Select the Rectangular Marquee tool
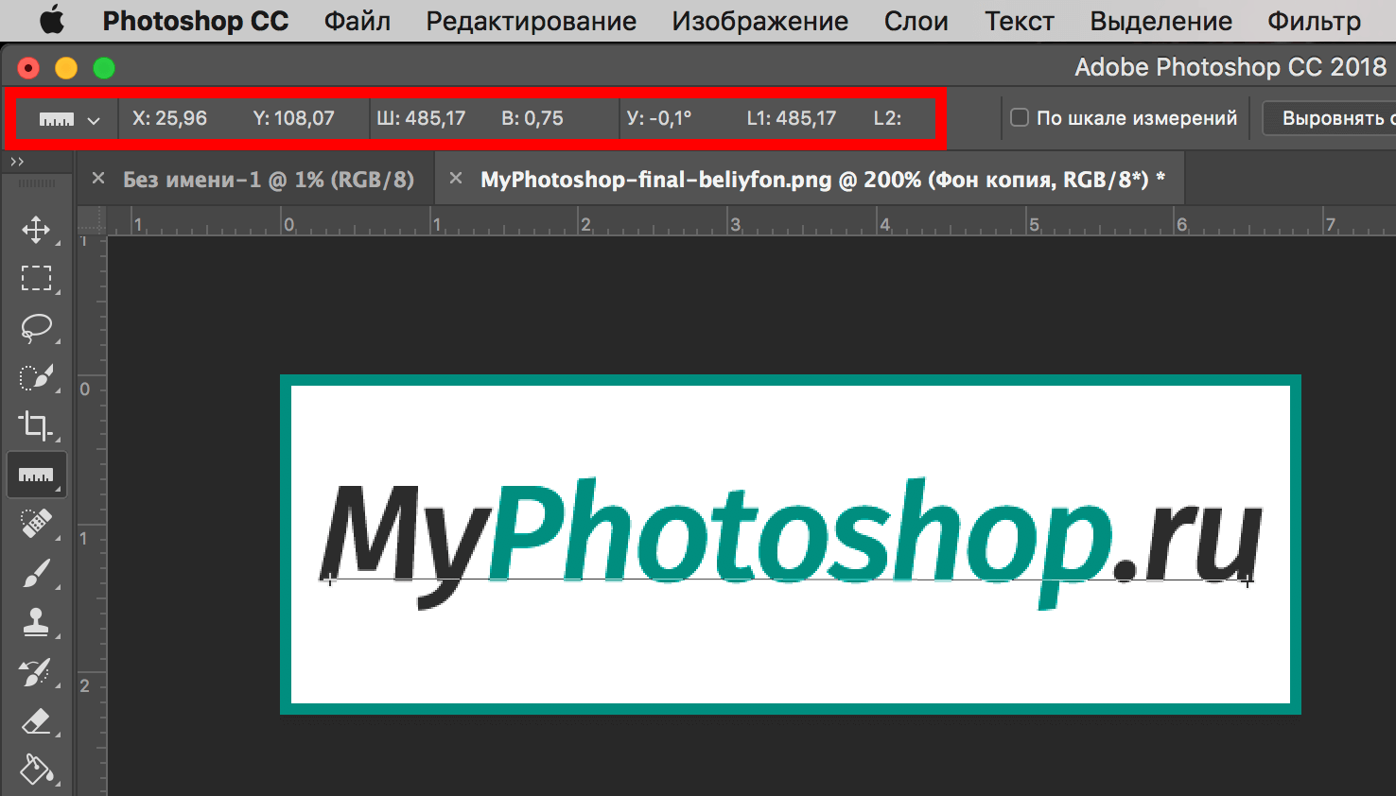The height and width of the screenshot is (796, 1396). (36, 278)
